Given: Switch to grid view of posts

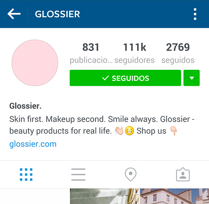Looking at the screenshot, I should pyautogui.click(x=26, y=174).
